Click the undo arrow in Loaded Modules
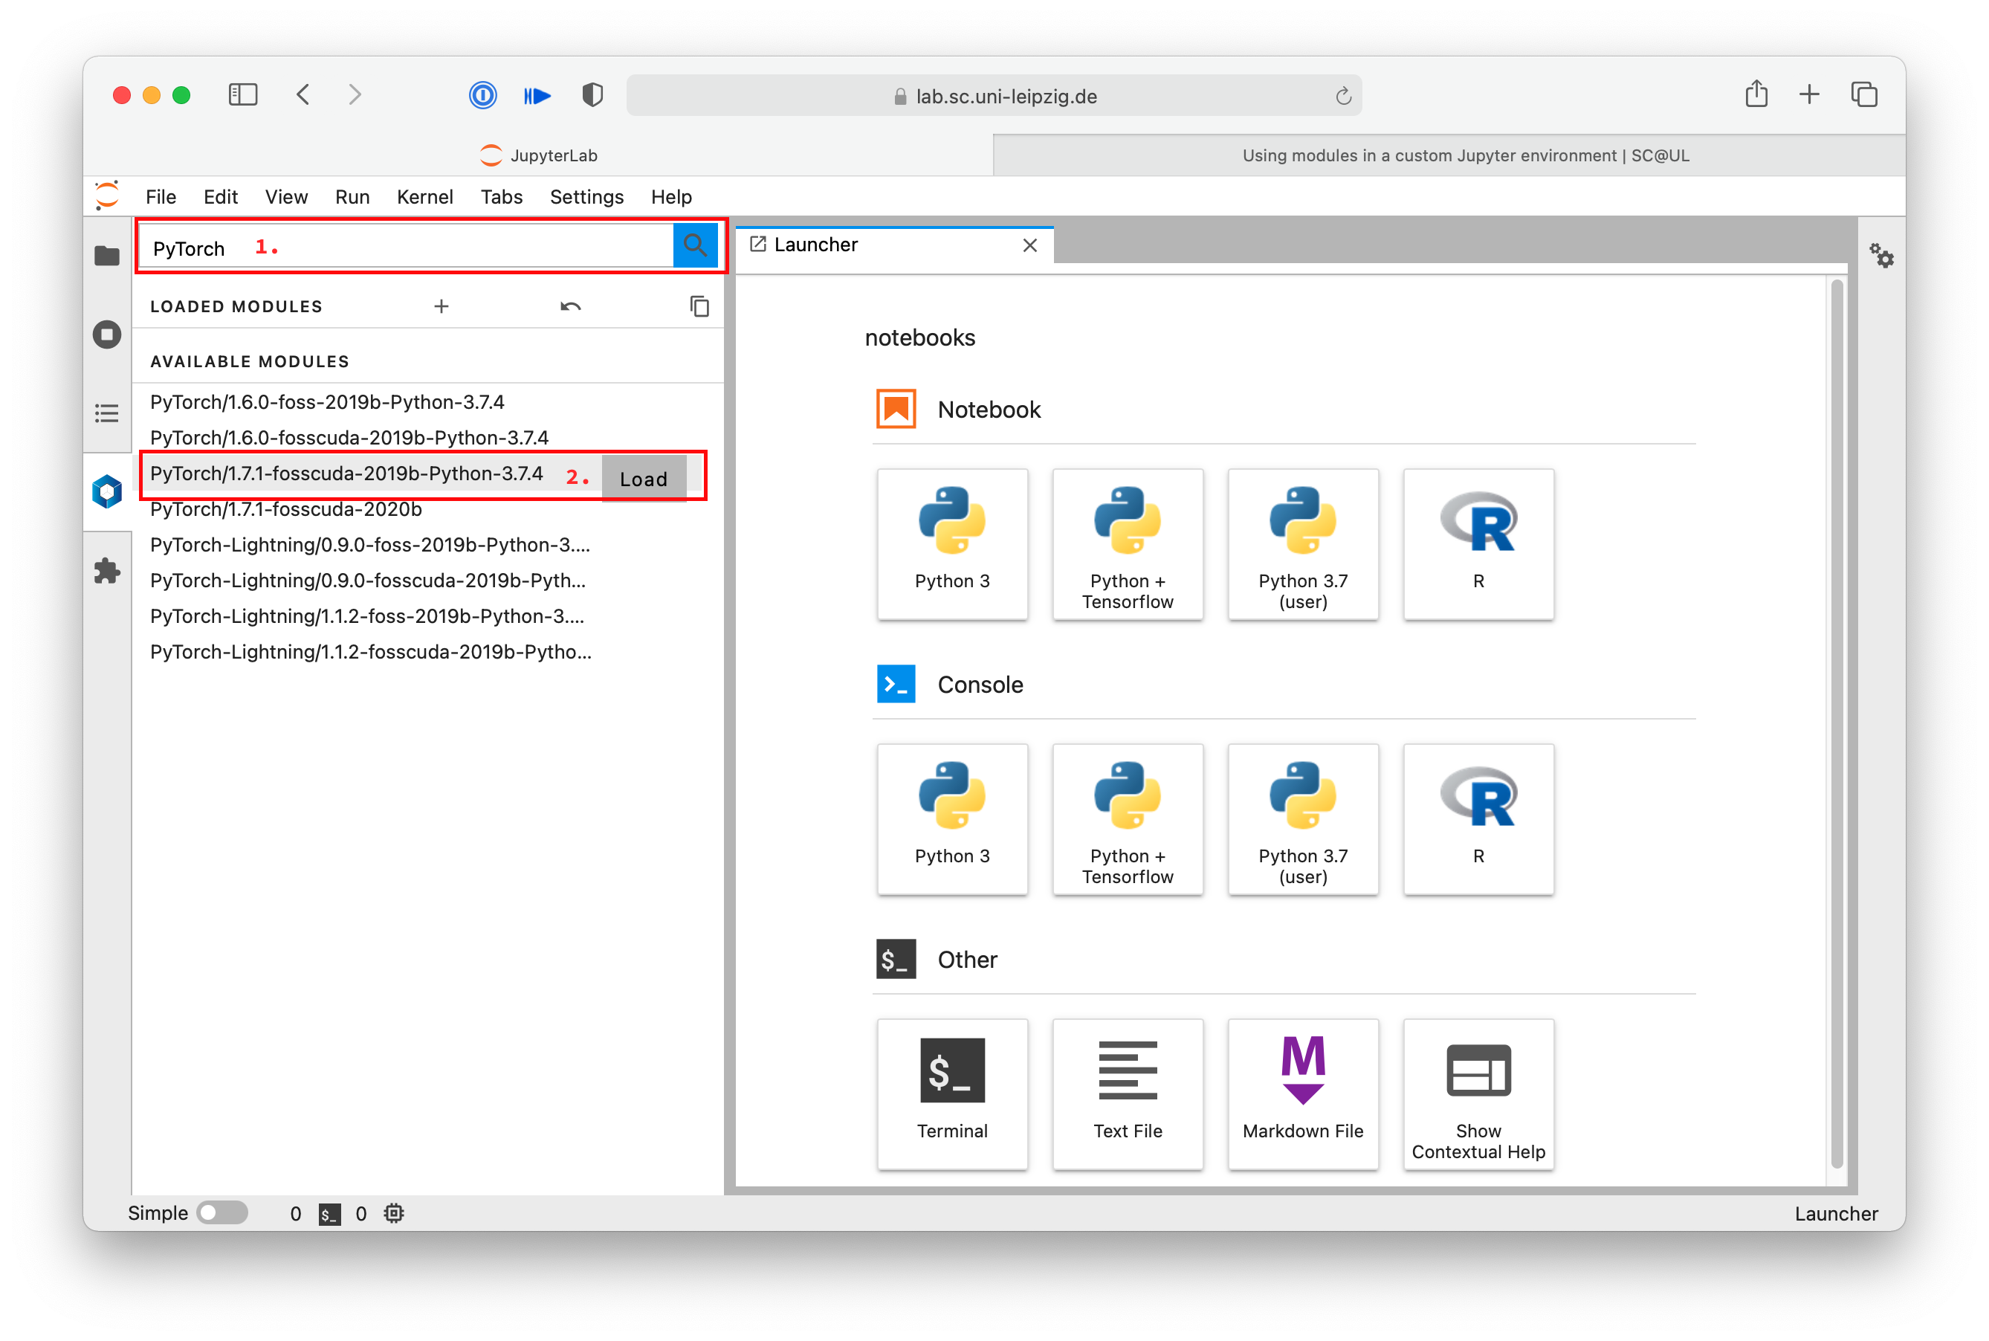Viewport: 1989px width, 1341px height. (570, 306)
